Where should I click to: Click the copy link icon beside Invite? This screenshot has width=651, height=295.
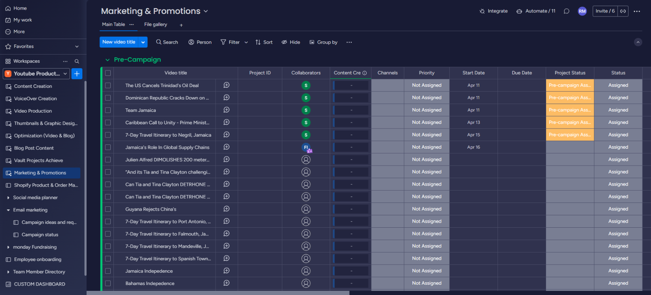(x=623, y=11)
